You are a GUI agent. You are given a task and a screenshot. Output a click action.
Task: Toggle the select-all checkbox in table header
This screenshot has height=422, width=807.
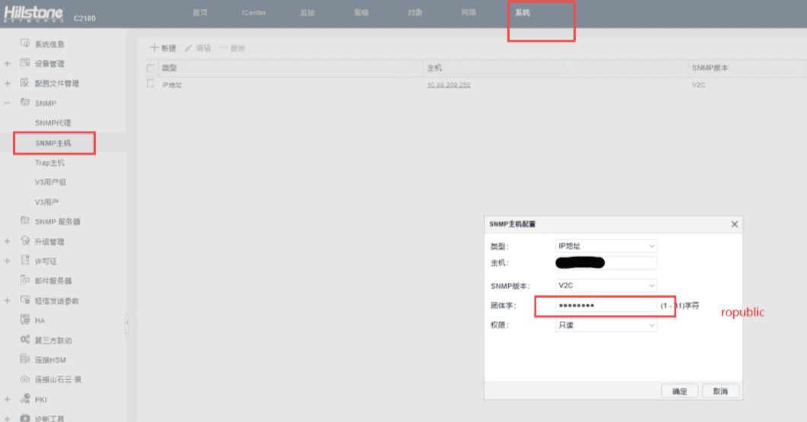151,68
